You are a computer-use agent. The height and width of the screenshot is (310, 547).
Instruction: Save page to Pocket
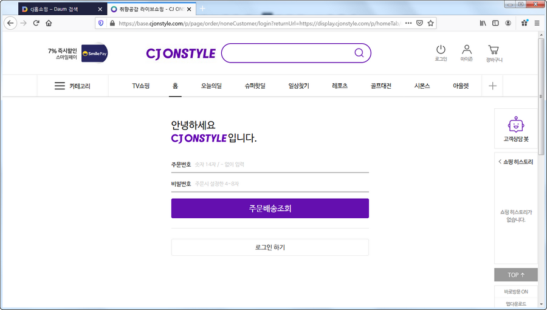click(x=419, y=23)
